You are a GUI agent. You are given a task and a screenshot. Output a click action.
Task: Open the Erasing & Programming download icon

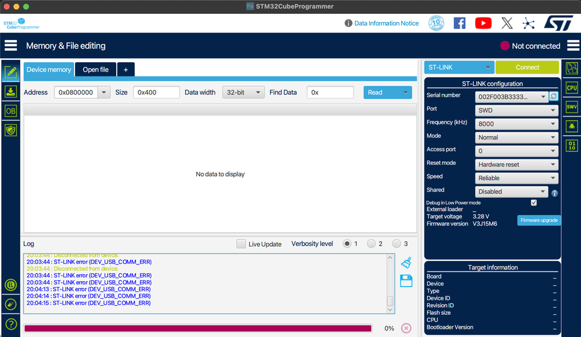click(10, 91)
